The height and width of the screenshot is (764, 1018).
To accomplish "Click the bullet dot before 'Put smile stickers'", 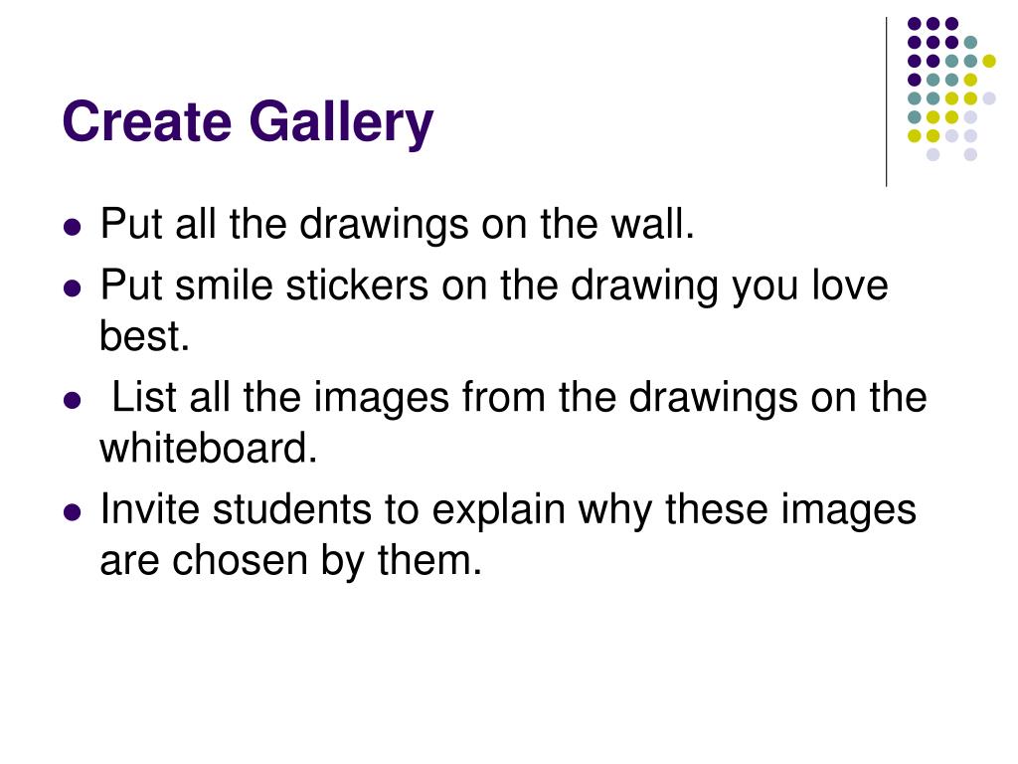I will coord(73,287).
